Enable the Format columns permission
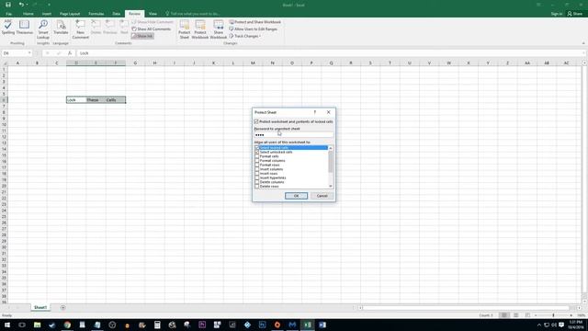 pyautogui.click(x=257, y=161)
